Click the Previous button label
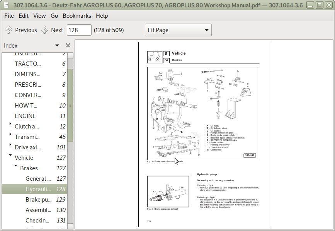 pyautogui.click(x=26, y=30)
